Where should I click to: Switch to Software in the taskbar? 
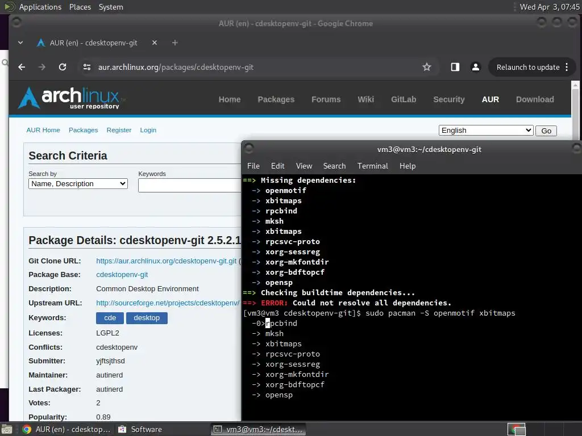coord(140,429)
